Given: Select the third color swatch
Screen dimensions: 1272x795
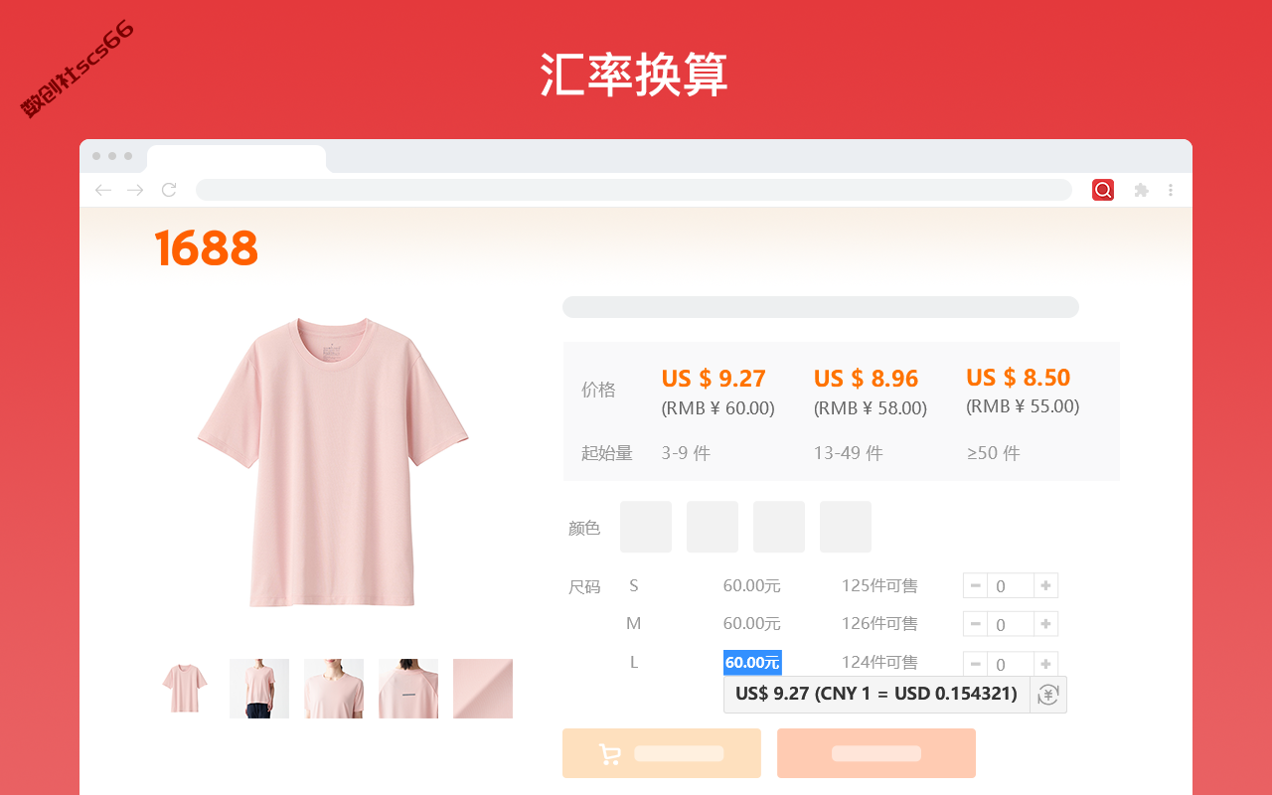Looking at the screenshot, I should pos(779,527).
